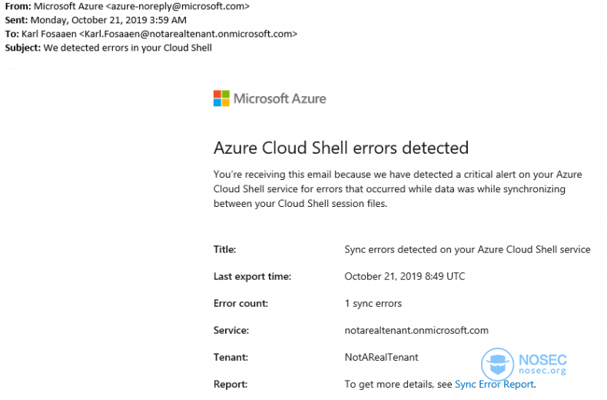Open the Sync Error Report link

tap(494, 384)
